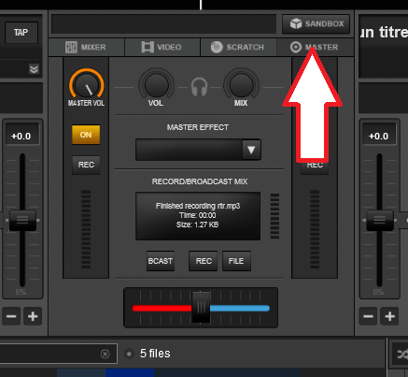Click the left deck pitch minus button

point(11,316)
